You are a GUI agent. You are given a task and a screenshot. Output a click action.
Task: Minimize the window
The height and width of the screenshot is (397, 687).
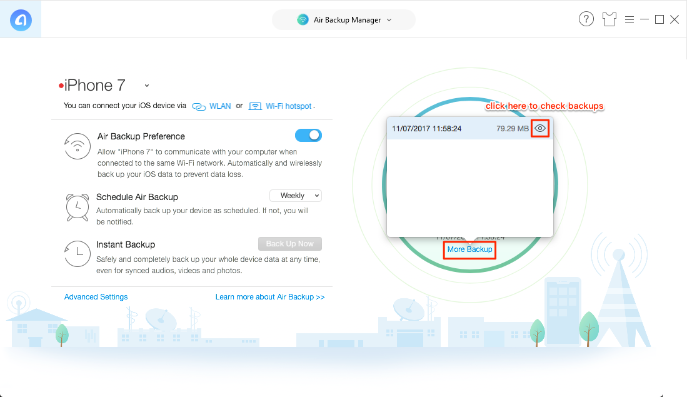644,19
